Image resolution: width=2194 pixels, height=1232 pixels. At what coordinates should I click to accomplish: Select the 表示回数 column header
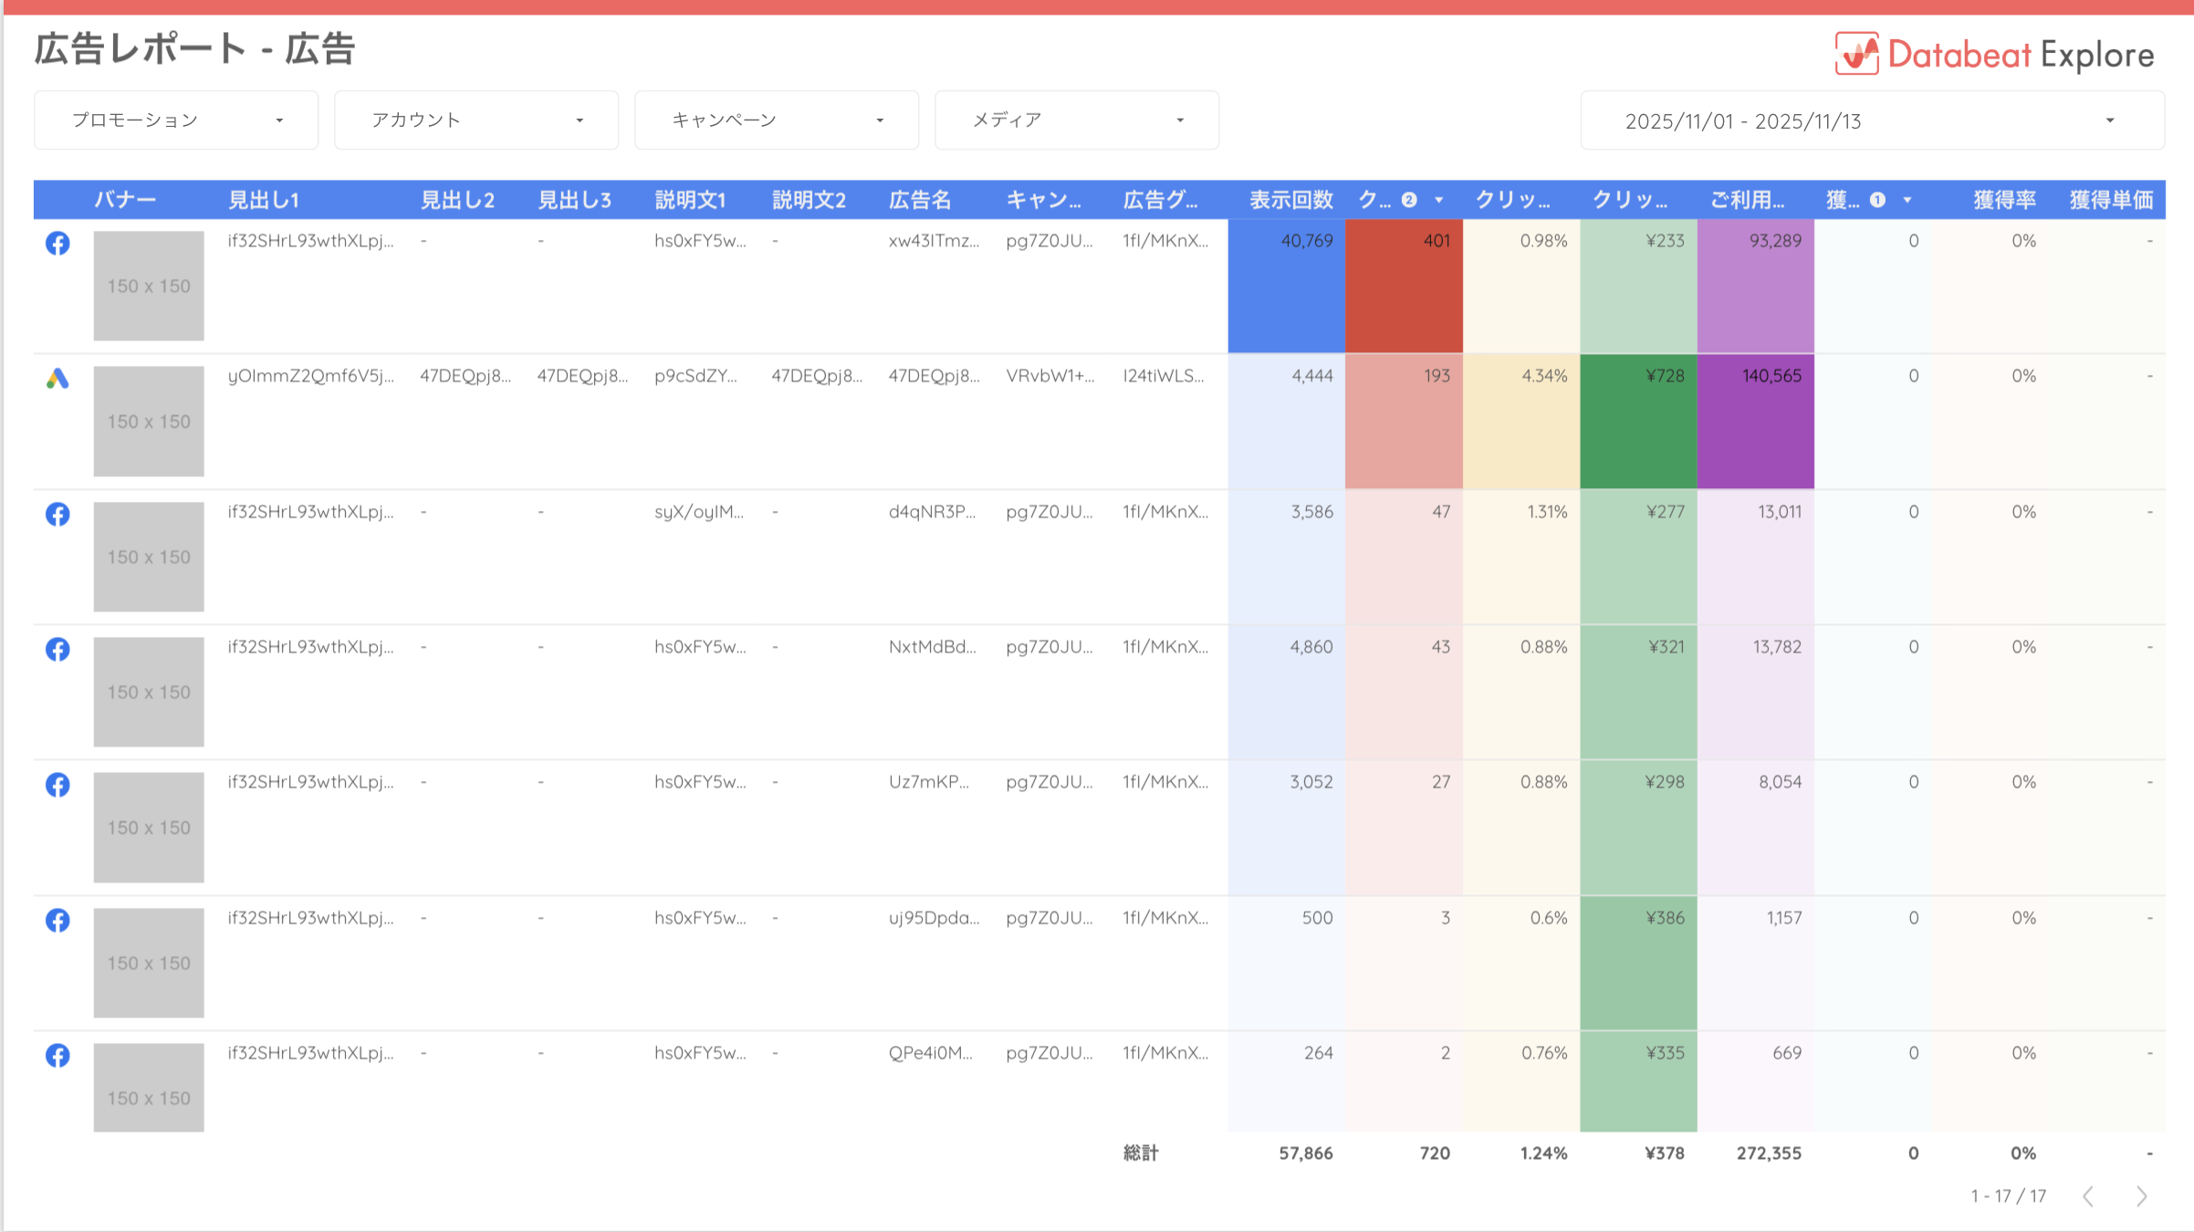1291,200
